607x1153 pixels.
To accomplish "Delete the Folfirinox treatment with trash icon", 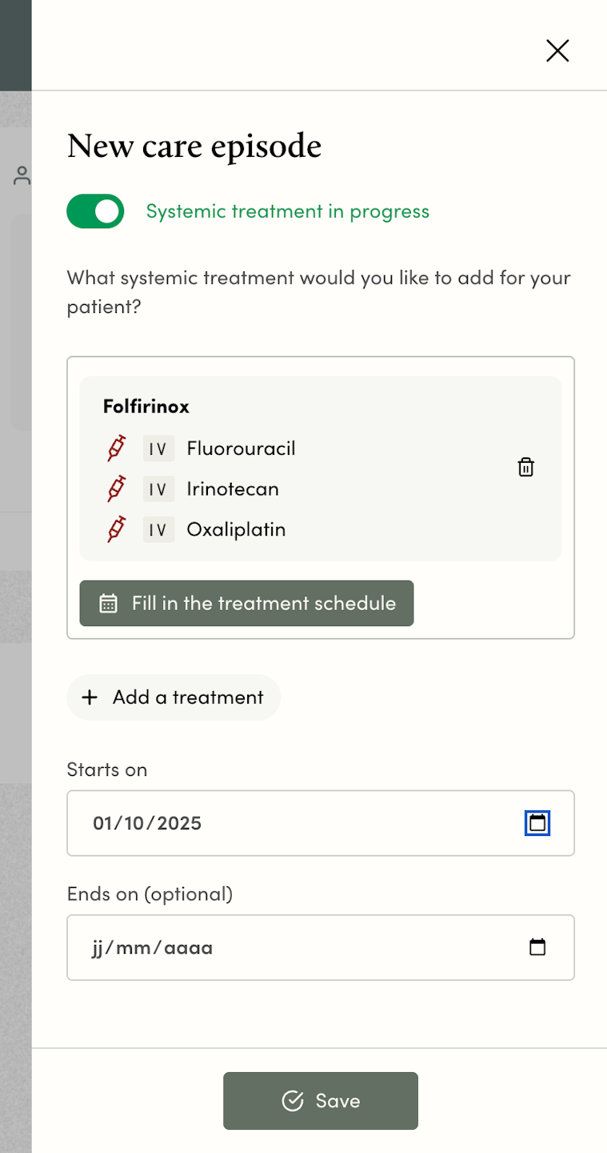I will pos(525,468).
